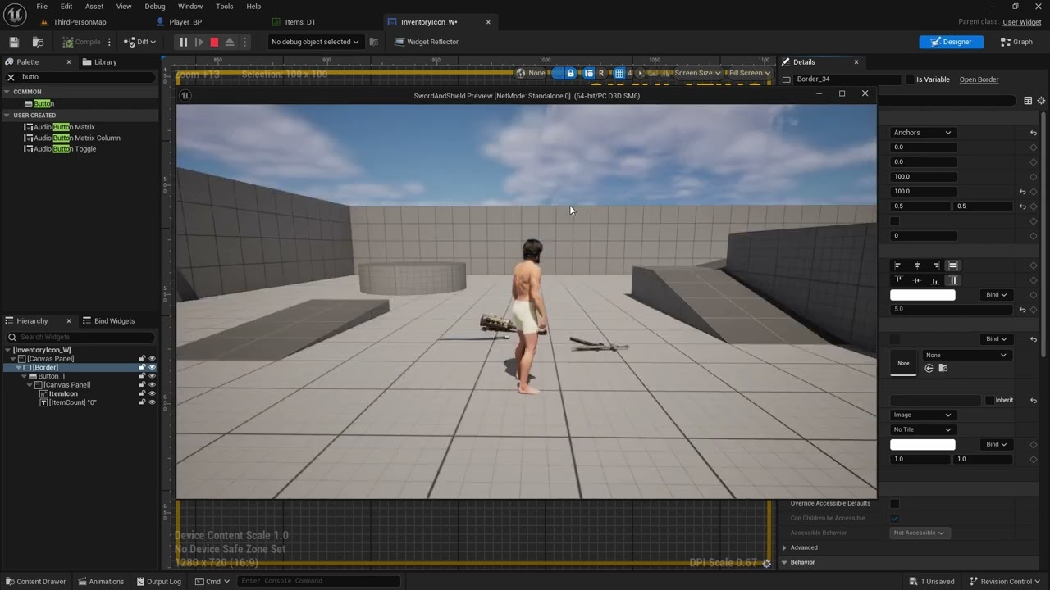This screenshot has width=1050, height=590.
Task: Pick content color white swatch
Action: 923,295
